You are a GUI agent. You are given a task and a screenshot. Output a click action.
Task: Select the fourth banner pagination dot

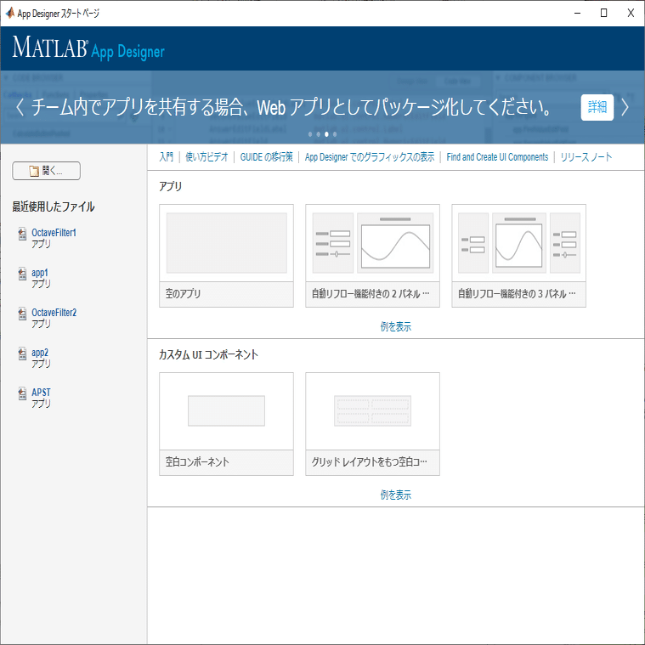pyautogui.click(x=335, y=134)
